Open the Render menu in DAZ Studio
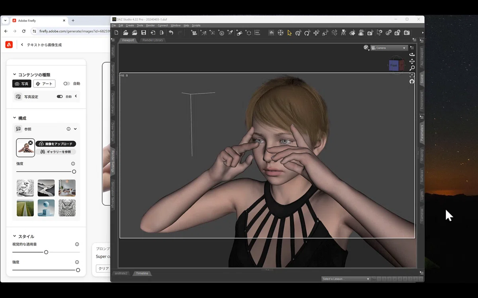The width and height of the screenshot is (478, 298). [150, 25]
